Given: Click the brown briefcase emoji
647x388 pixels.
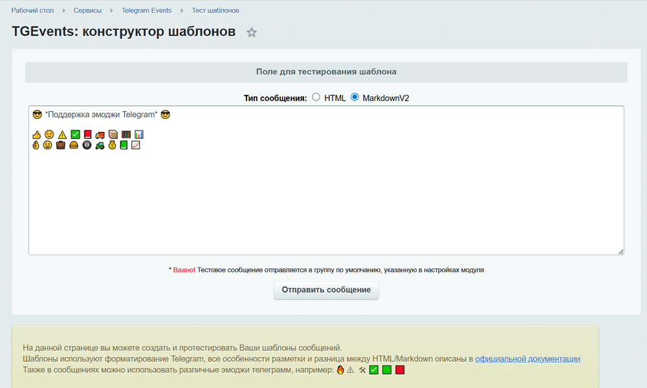Looking at the screenshot, I should pyautogui.click(x=61, y=145).
